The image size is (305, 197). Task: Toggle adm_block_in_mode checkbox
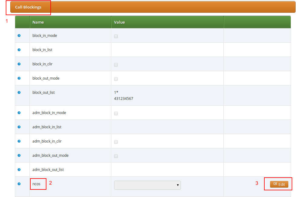tap(116, 113)
